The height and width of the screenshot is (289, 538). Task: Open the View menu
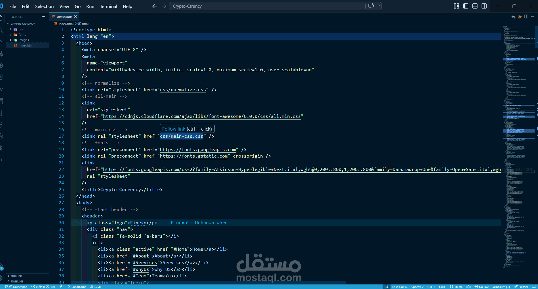pos(64,6)
